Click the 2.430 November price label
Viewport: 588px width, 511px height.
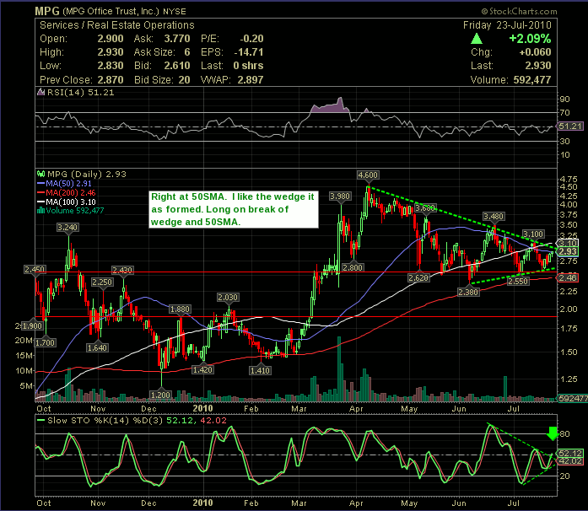pos(122,271)
